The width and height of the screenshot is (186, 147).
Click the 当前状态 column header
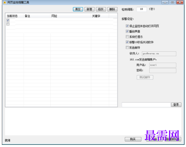click(14, 16)
